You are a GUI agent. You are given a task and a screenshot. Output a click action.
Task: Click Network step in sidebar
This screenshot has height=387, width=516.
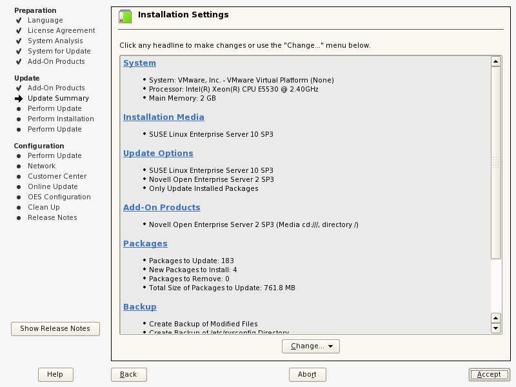click(41, 166)
